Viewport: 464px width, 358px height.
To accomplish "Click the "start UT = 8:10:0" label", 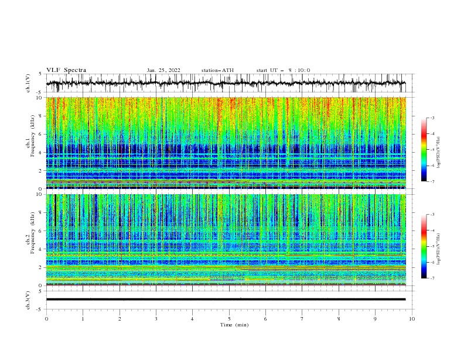I will [283, 70].
